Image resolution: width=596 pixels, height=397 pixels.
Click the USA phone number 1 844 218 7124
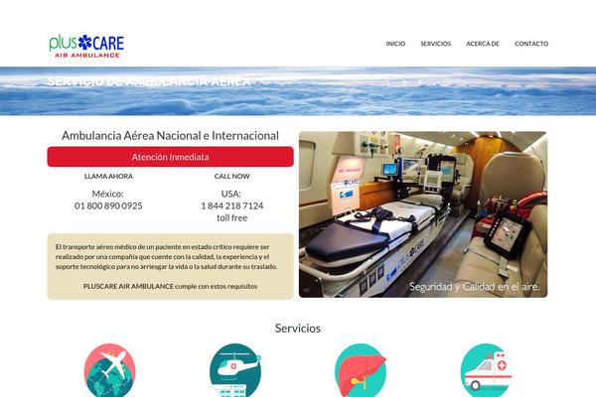[231, 205]
